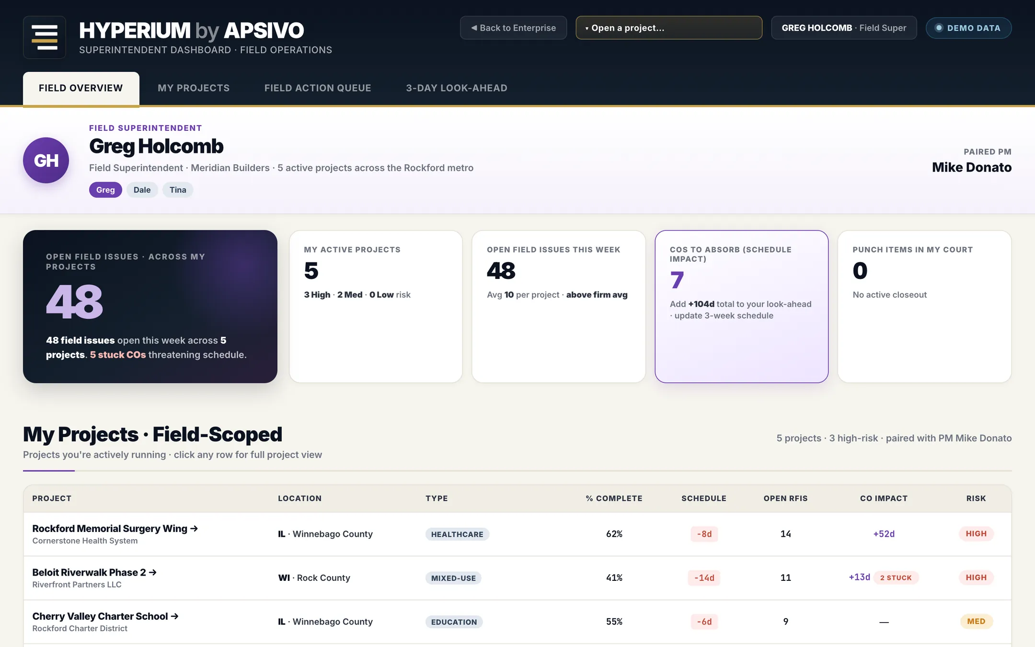Click the EDUCATION type tag
The image size is (1035, 647).
[454, 622]
